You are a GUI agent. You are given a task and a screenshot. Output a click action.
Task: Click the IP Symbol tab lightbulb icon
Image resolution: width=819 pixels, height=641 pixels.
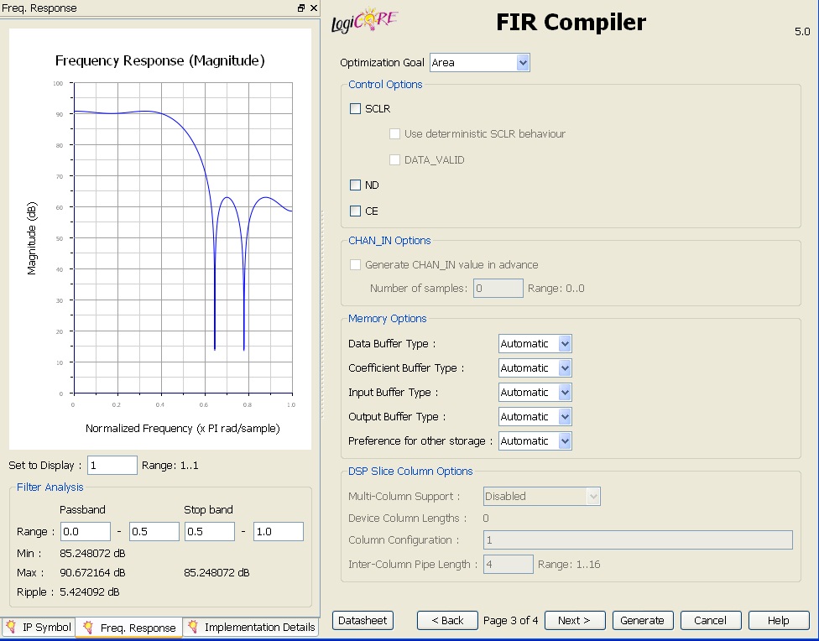click(10, 627)
